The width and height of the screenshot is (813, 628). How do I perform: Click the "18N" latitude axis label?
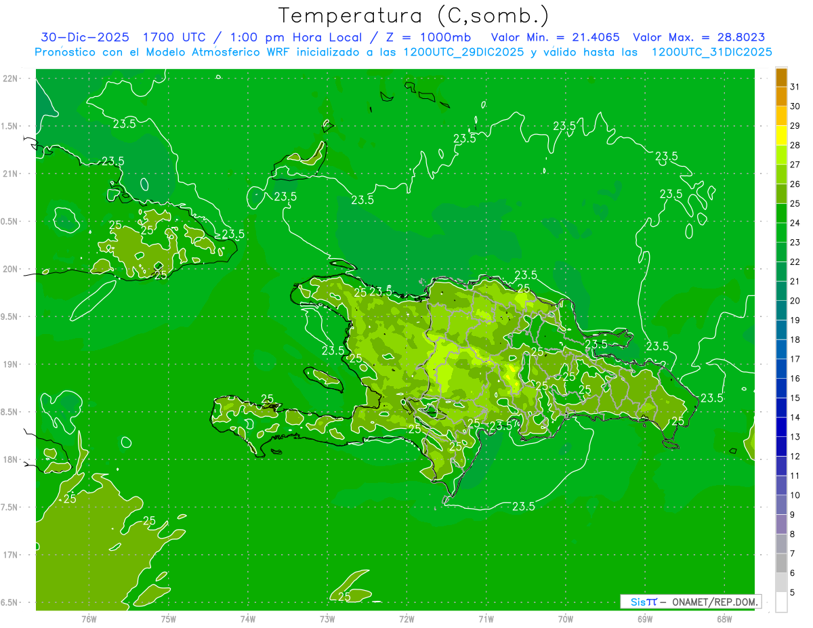[9, 459]
